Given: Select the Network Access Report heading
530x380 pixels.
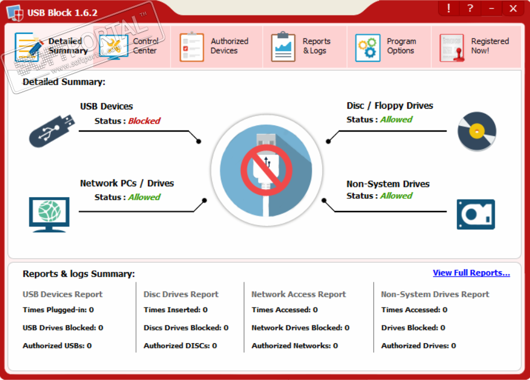Looking at the screenshot, I should point(298,294).
